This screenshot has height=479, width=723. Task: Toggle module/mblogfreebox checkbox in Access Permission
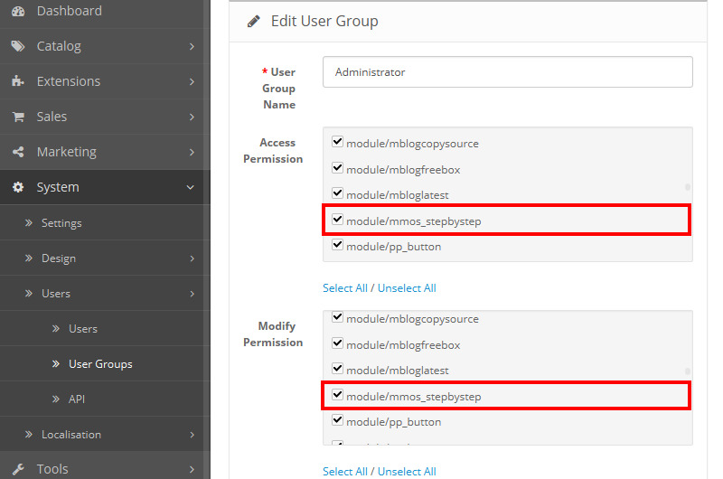point(338,168)
